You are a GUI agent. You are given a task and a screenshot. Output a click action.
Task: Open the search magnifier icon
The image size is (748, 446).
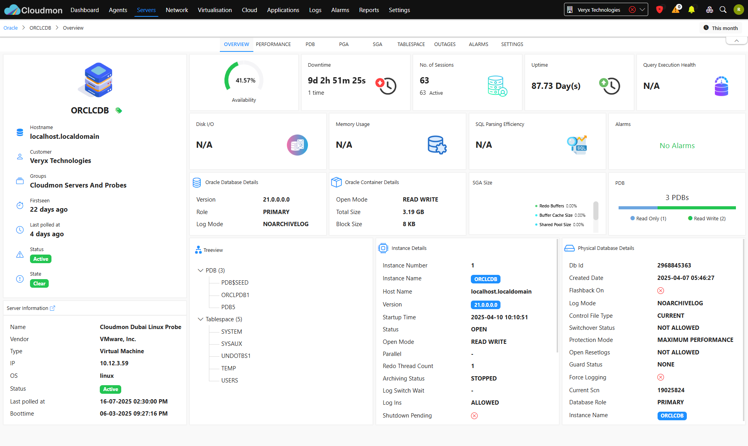[x=723, y=10]
